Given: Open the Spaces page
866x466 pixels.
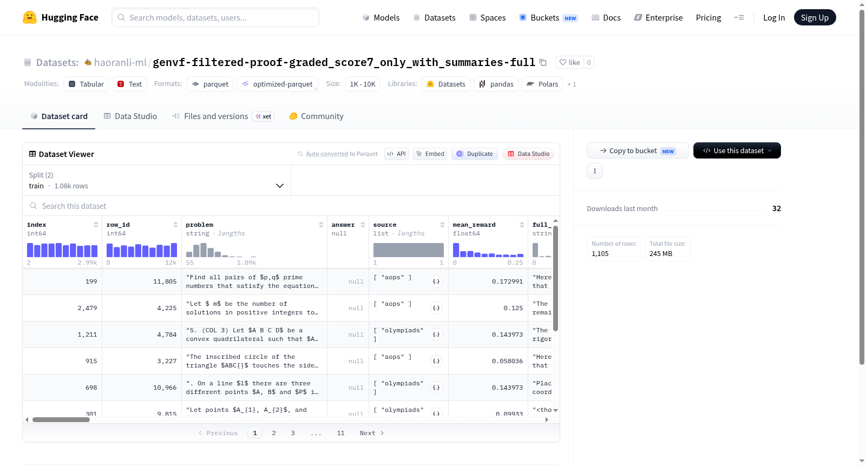Looking at the screenshot, I should (x=487, y=18).
